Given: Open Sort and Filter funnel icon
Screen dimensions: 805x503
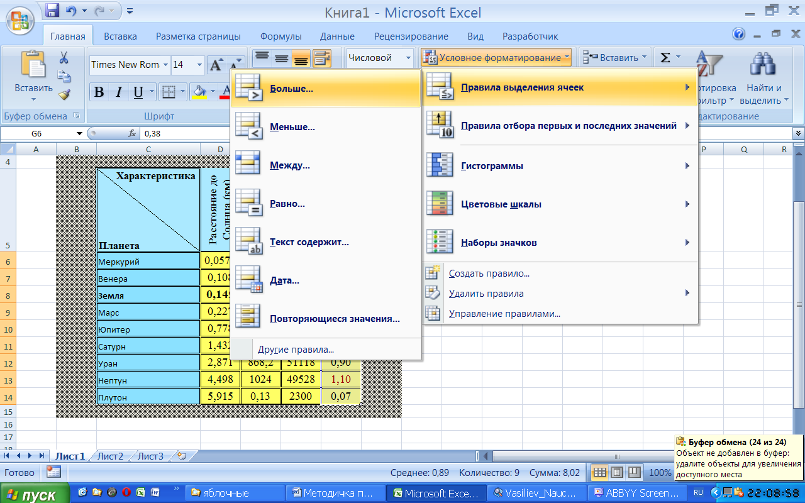Looking at the screenshot, I should click(x=711, y=66).
